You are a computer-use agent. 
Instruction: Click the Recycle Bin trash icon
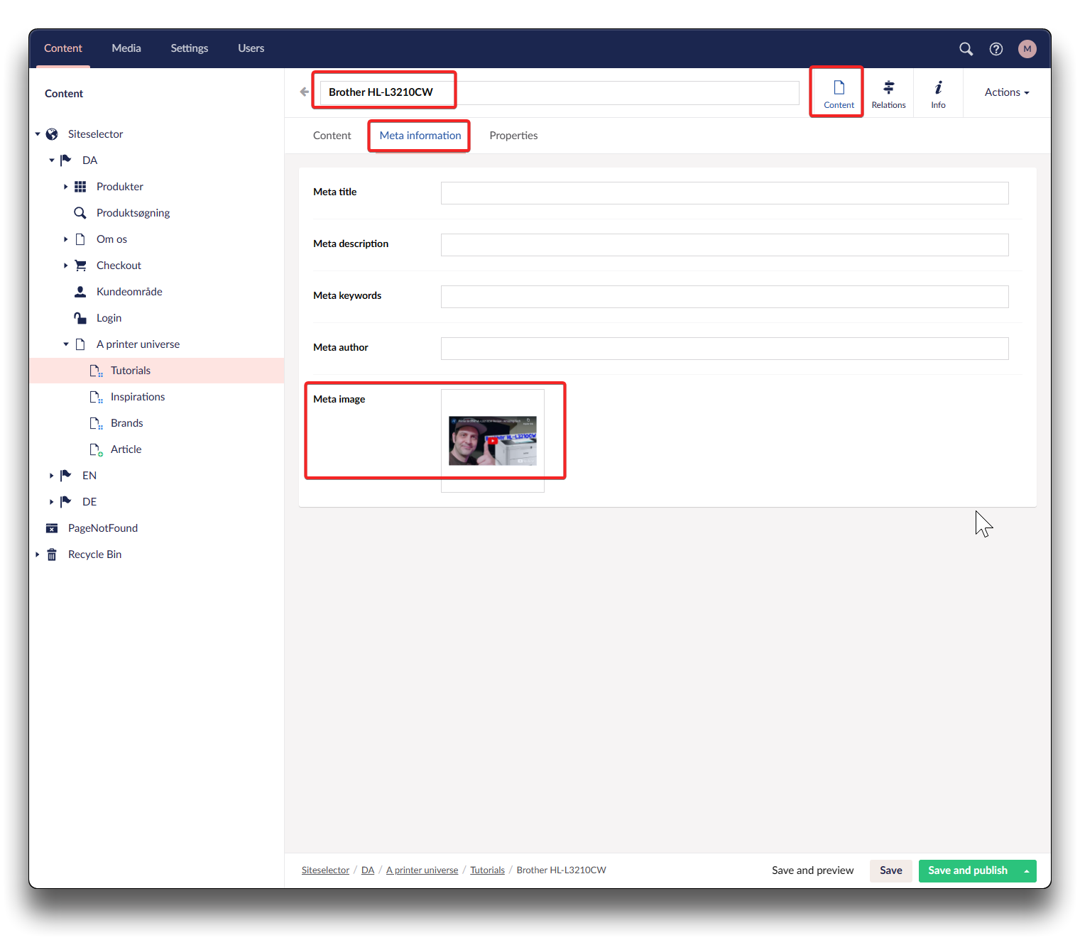(52, 554)
